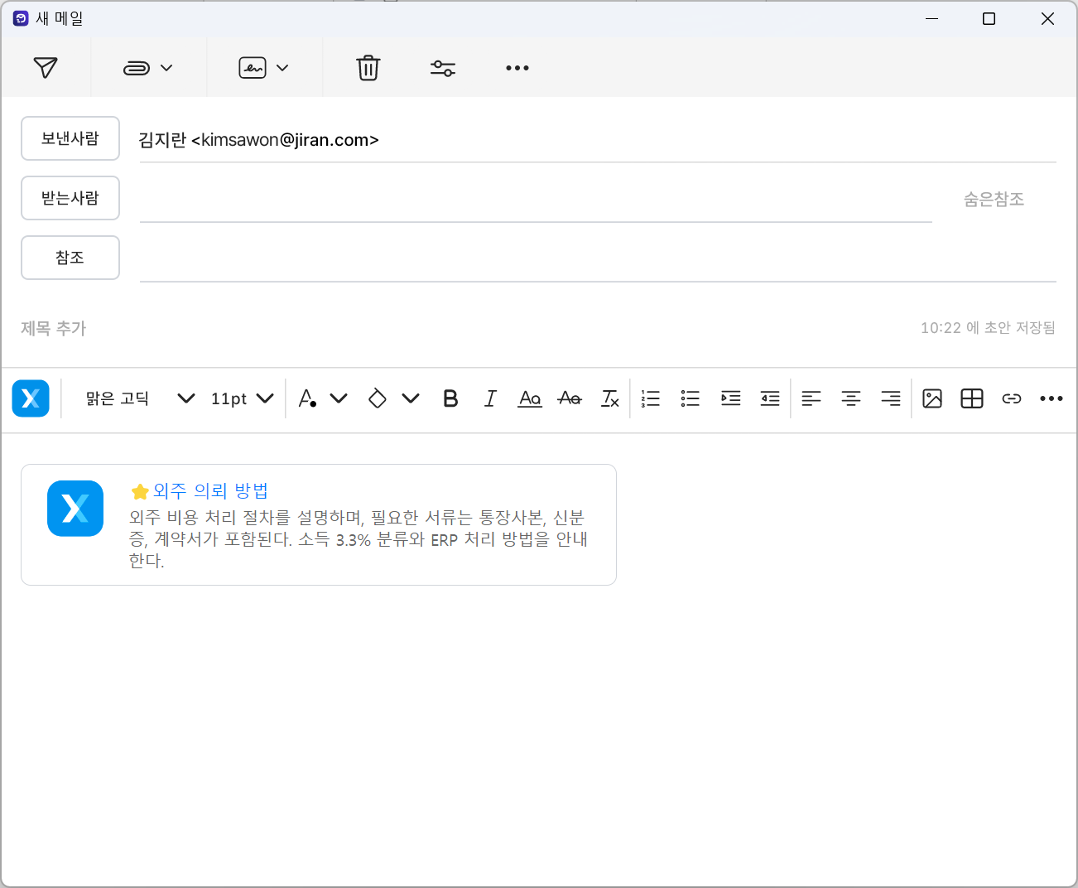Send the email with the paper plane icon
This screenshot has width=1078, height=888.
tap(46, 68)
